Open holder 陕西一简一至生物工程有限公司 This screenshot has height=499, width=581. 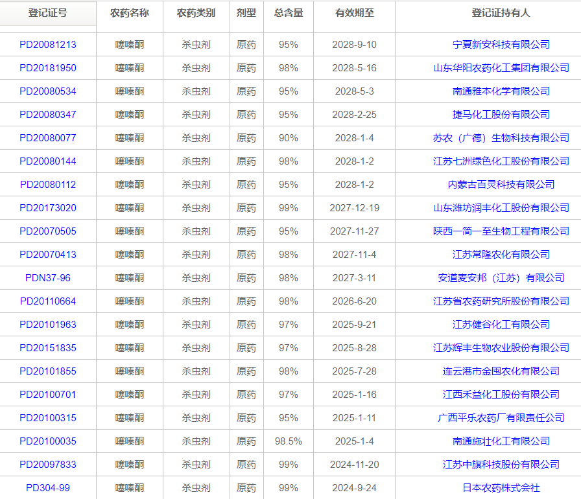click(x=501, y=231)
